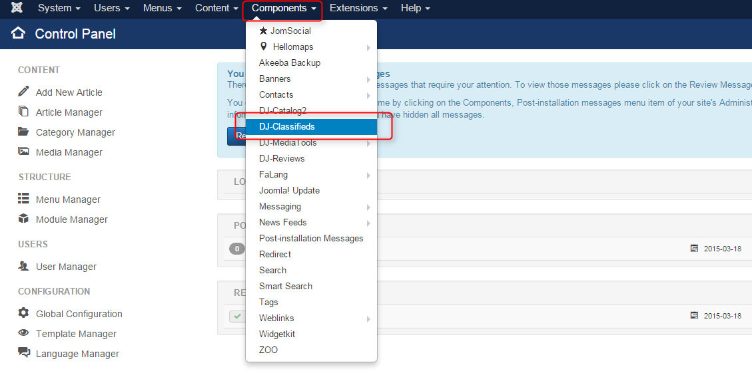
Task: Click the Template Manager eye icon
Action: (x=23, y=332)
